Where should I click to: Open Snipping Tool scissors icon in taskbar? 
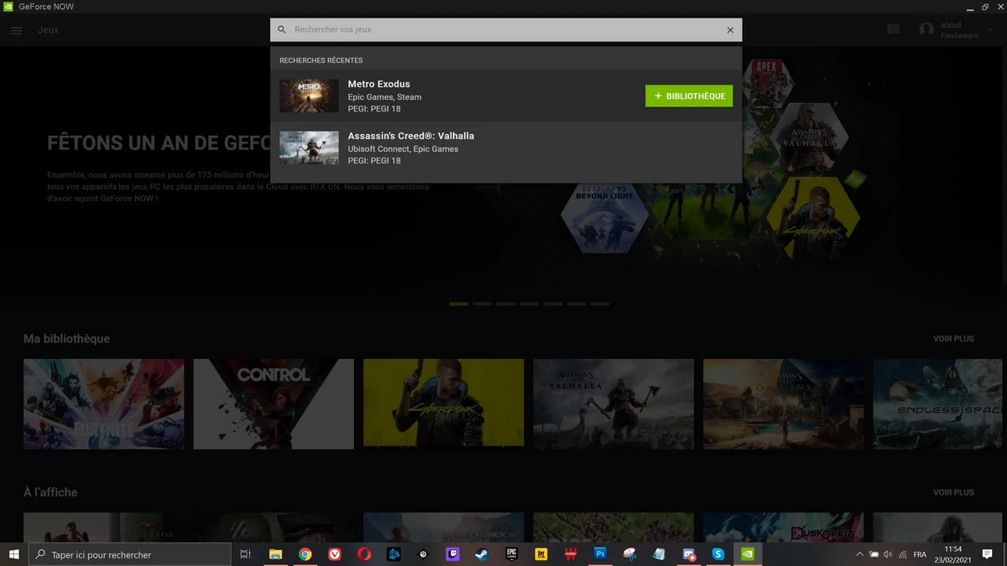click(x=629, y=554)
